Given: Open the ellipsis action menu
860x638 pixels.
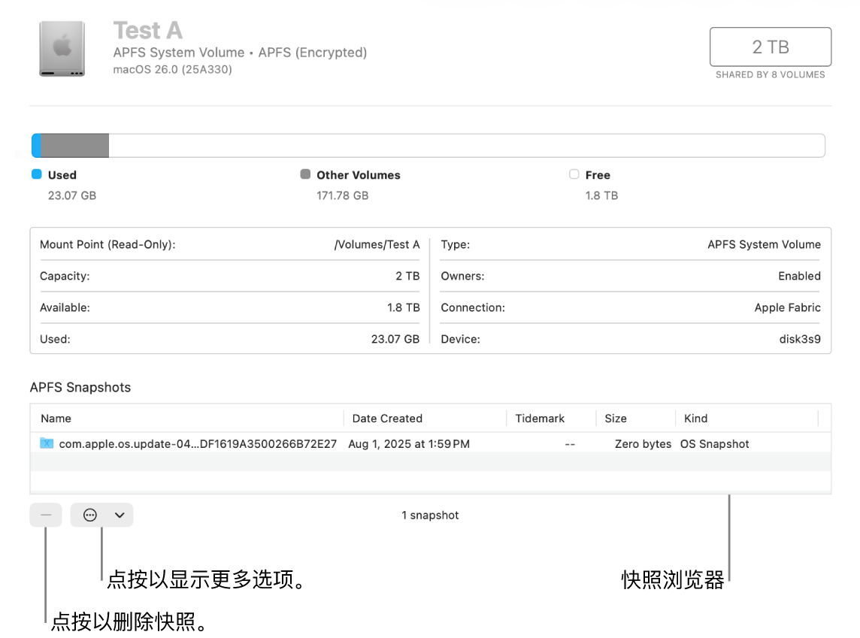Looking at the screenshot, I should point(90,515).
